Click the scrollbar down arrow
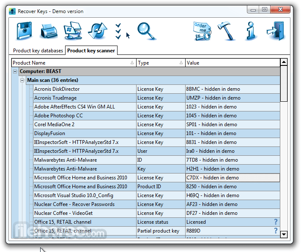The image size is (301, 252). point(284,234)
